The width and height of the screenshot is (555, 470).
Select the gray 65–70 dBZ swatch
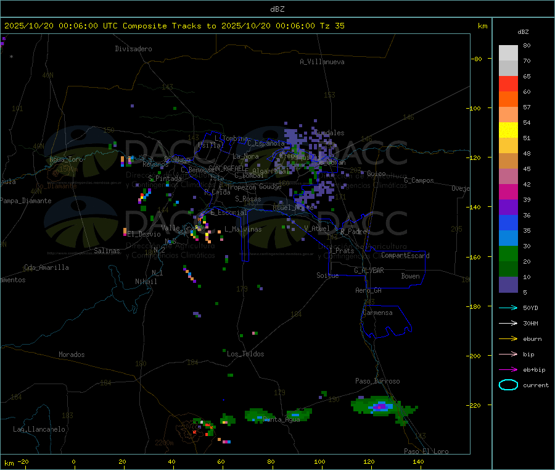click(508, 69)
